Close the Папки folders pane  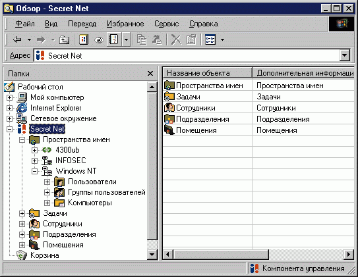pos(150,73)
